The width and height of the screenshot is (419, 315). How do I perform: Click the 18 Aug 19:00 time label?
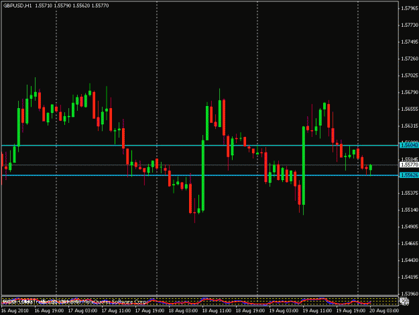pos(250,311)
